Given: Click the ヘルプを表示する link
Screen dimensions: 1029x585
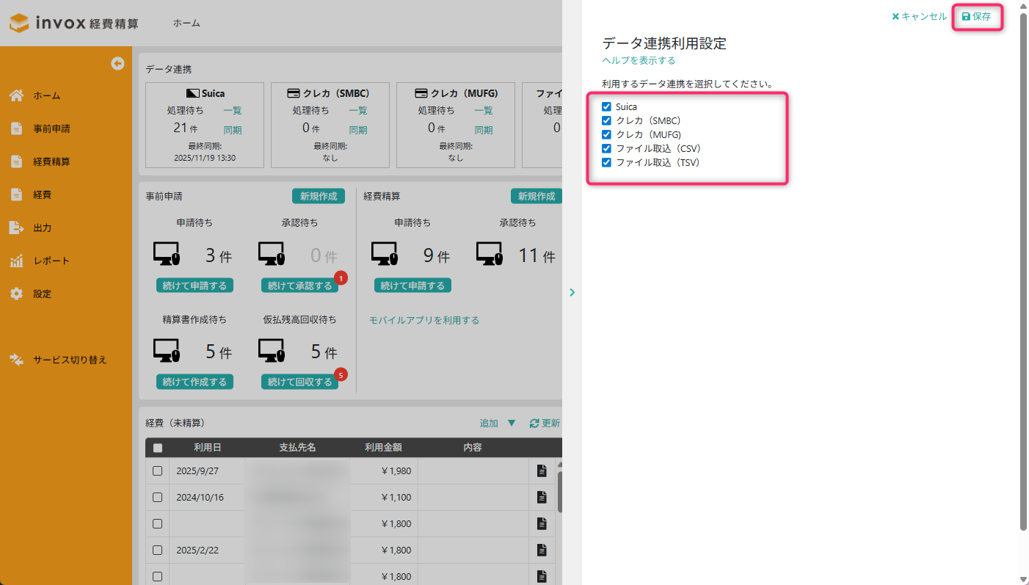Looking at the screenshot, I should [x=639, y=60].
